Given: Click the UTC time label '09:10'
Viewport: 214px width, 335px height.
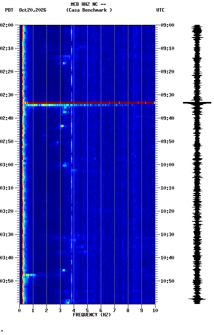Looking at the screenshot, I should click(x=167, y=48).
